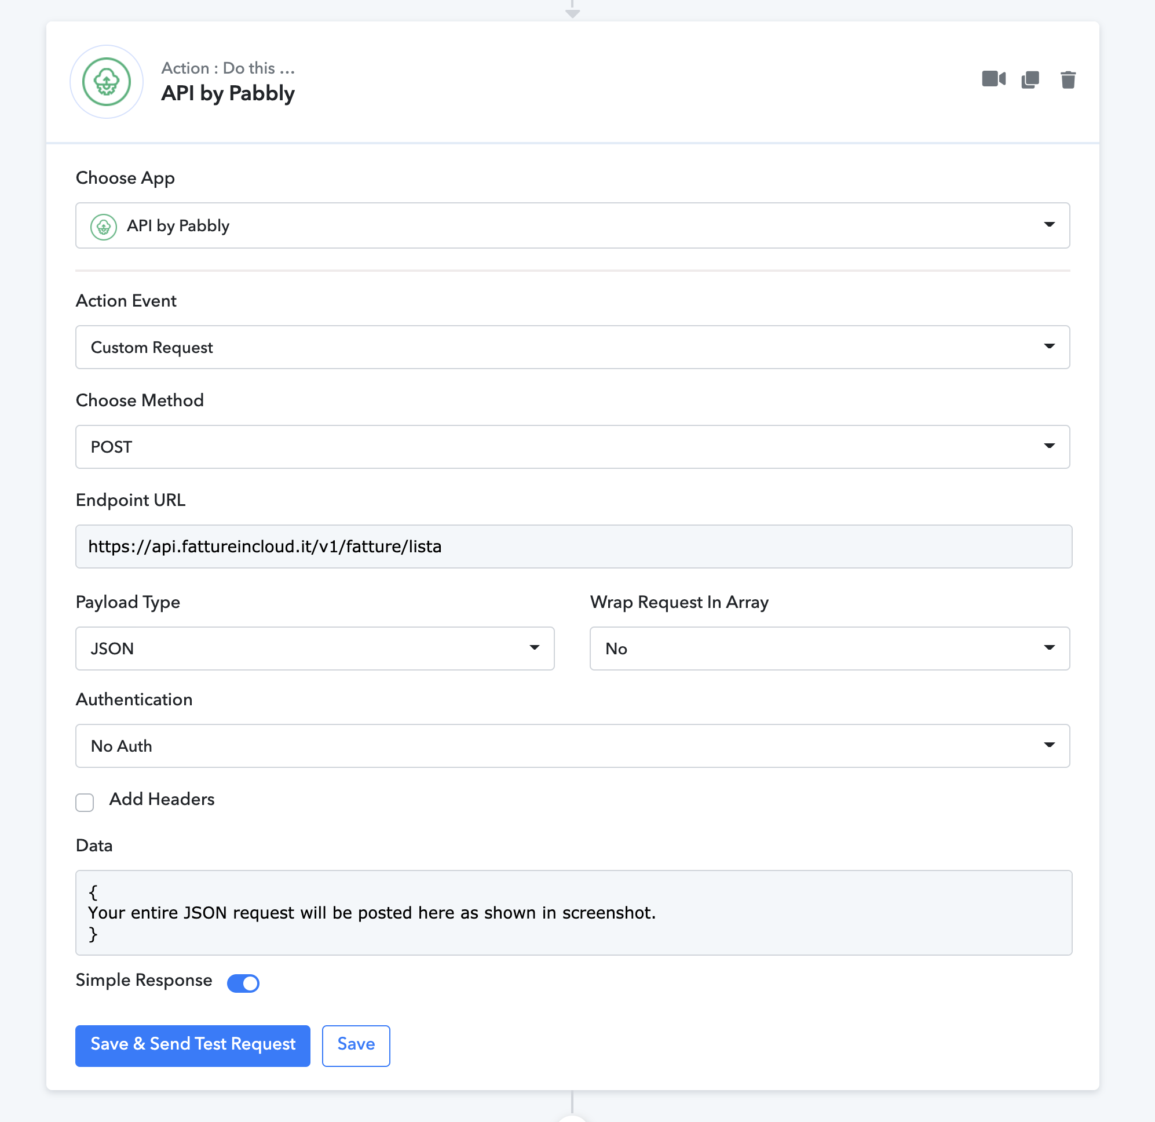Open the Choose App dropdown
The width and height of the screenshot is (1155, 1122).
[573, 225]
